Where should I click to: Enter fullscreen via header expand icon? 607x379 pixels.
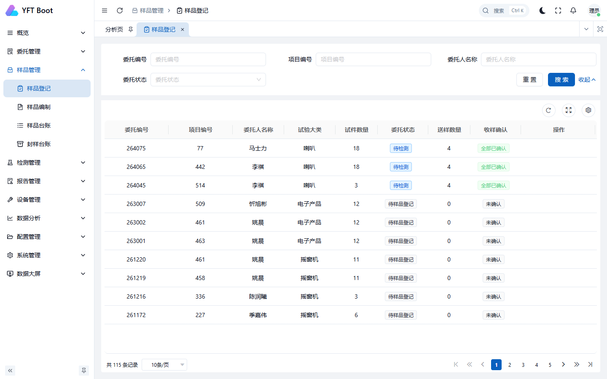[558, 11]
